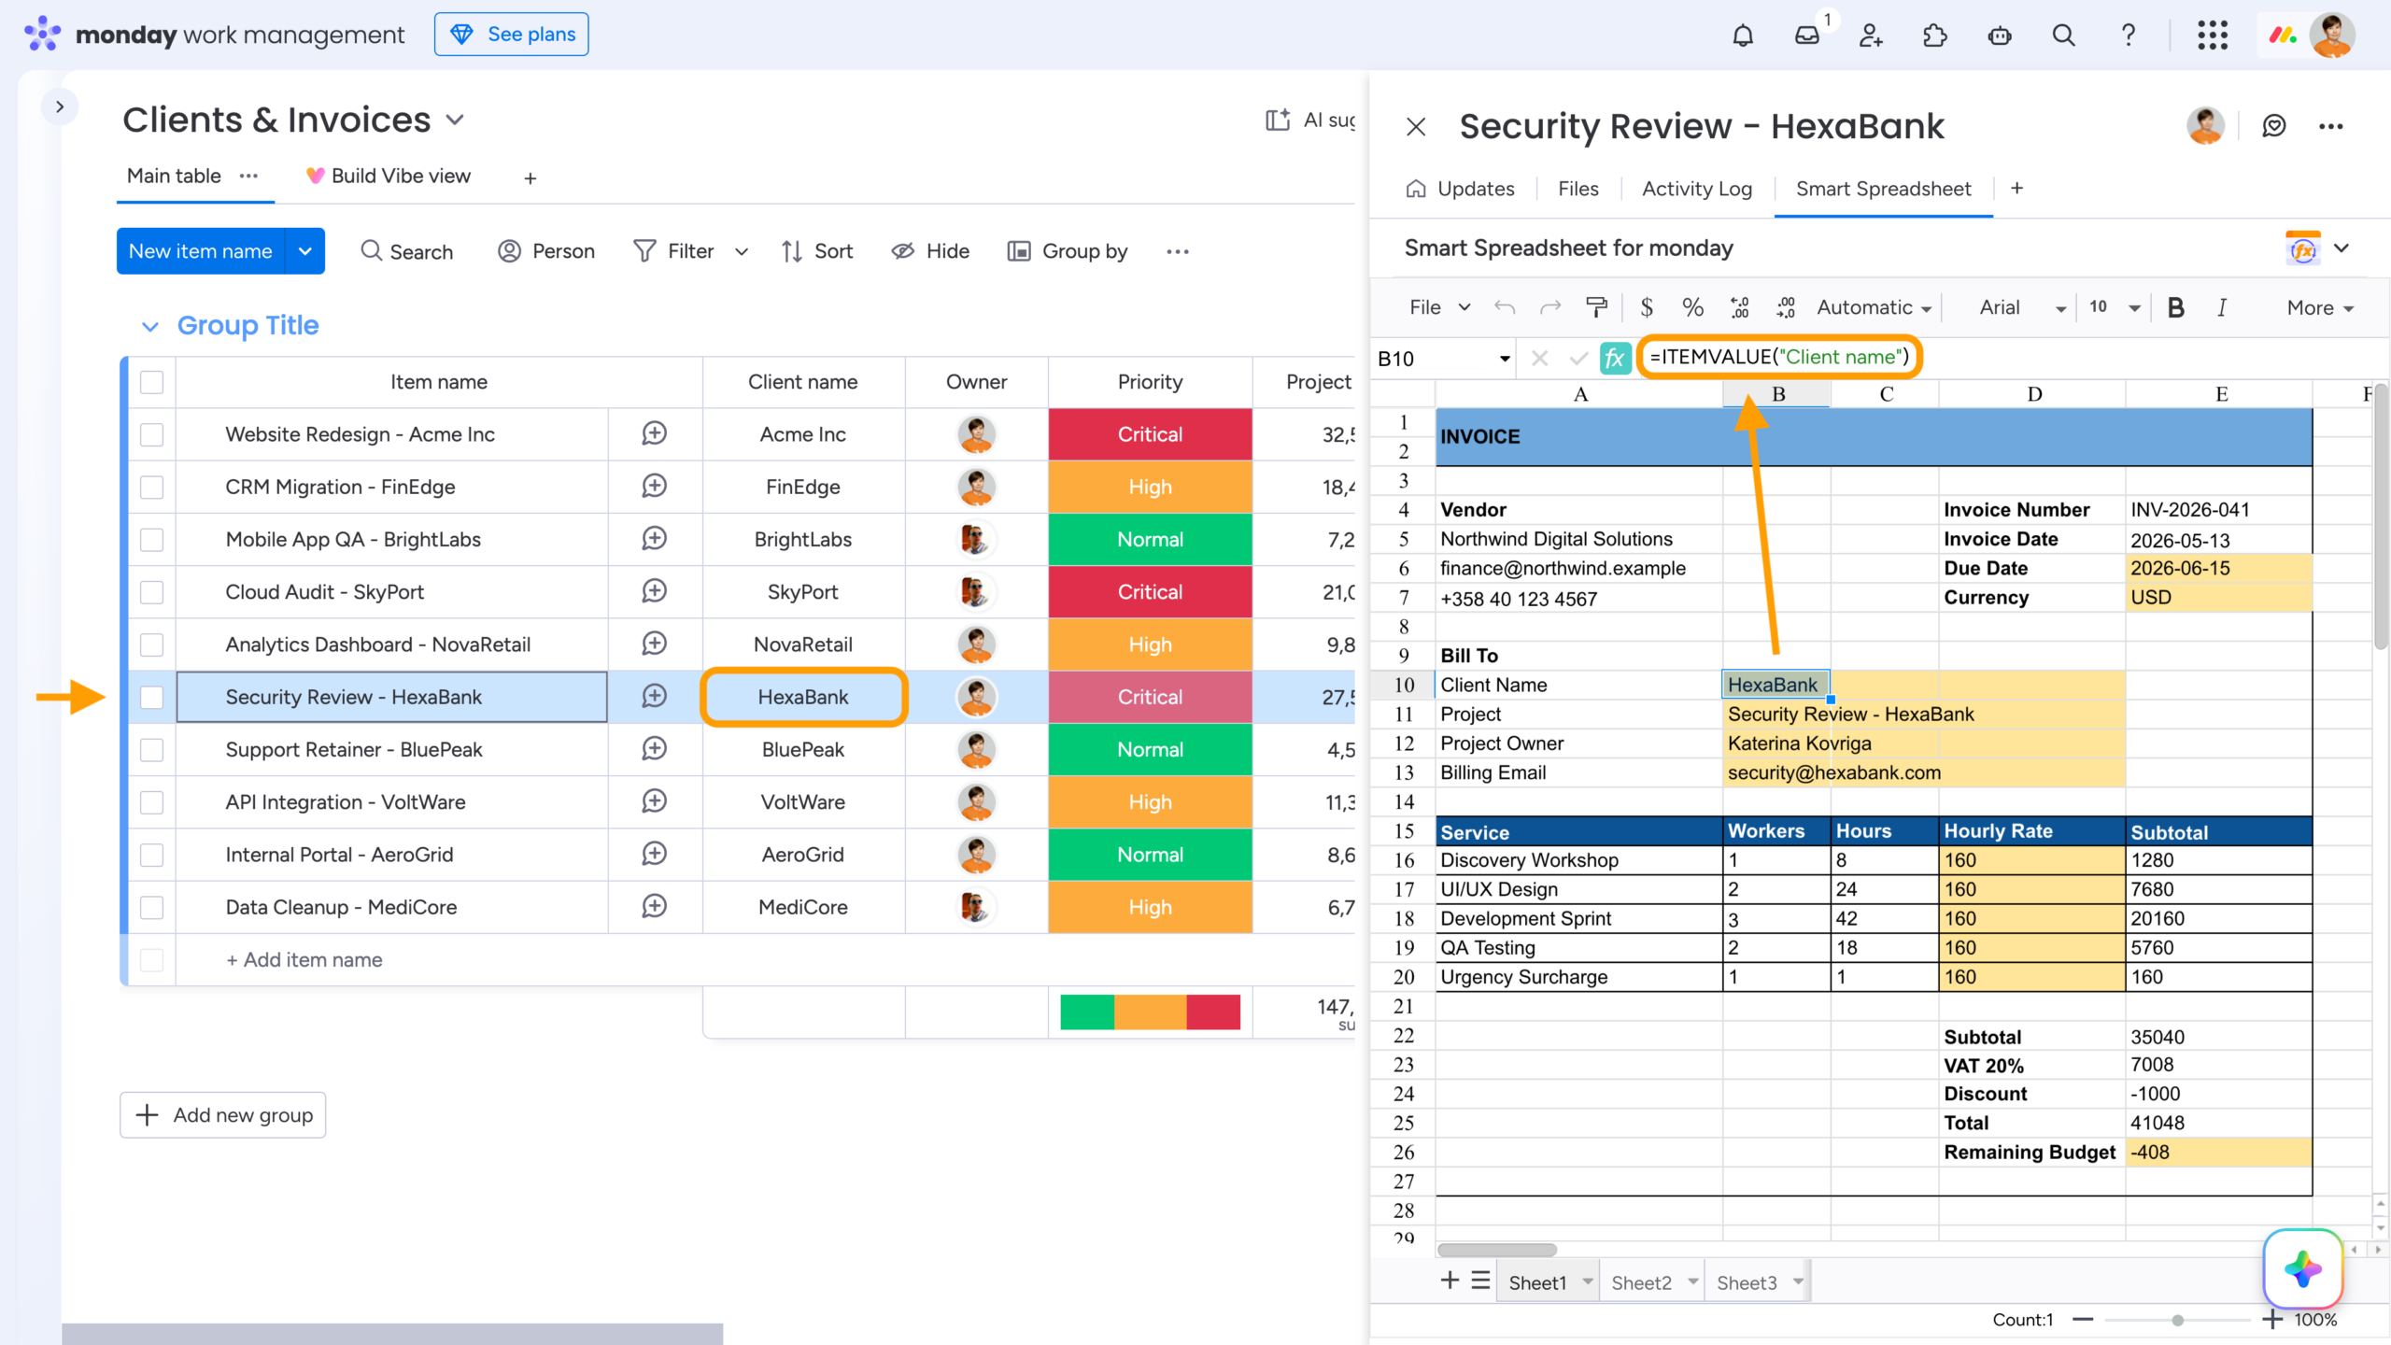Viewport: 2391px width, 1345px height.
Task: Check the CRM Migration - FinEdge row
Action: point(151,487)
